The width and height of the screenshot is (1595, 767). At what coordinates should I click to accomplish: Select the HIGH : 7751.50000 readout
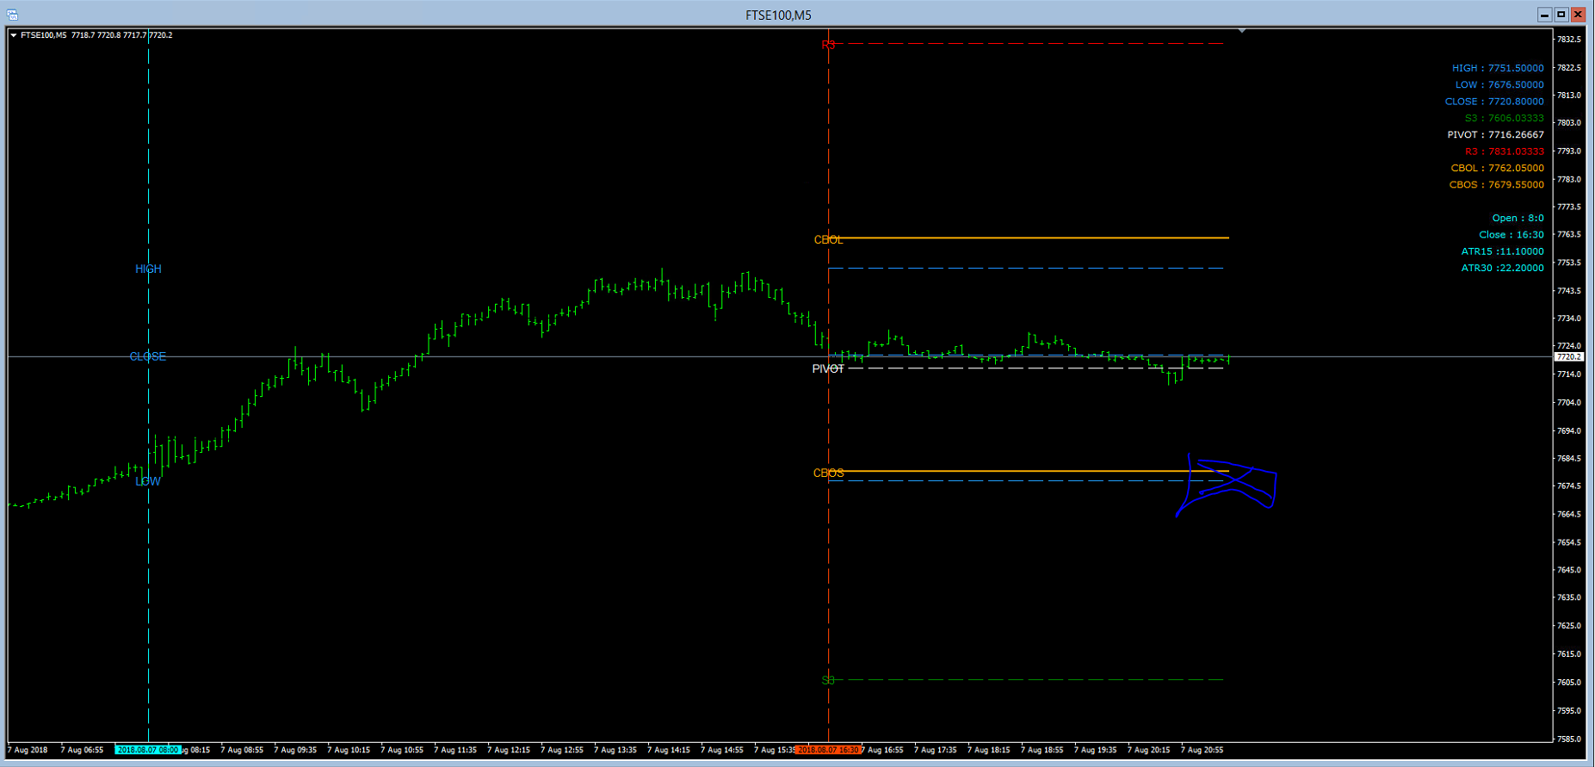[1498, 68]
